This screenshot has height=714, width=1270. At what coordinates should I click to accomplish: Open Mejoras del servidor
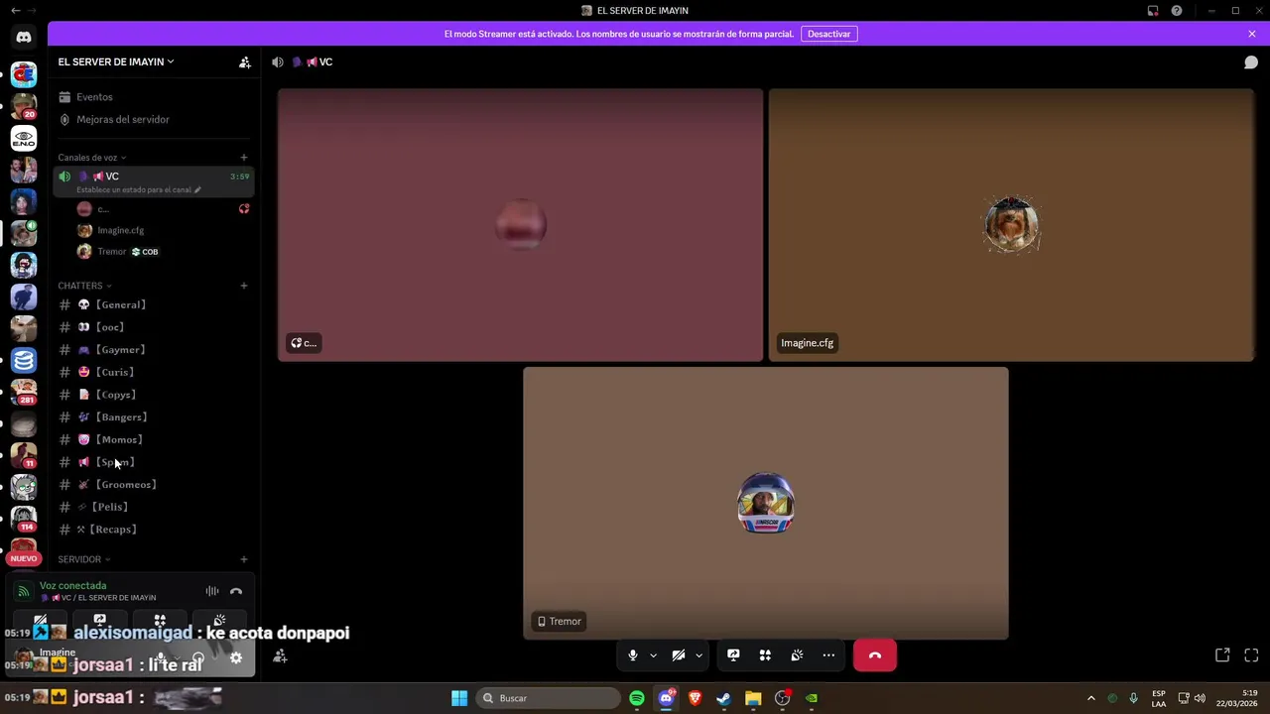click(x=154, y=119)
